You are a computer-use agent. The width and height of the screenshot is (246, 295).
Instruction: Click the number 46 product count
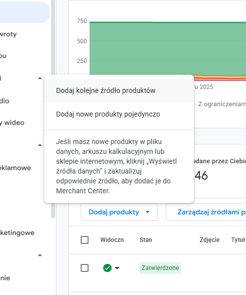[x=201, y=176]
